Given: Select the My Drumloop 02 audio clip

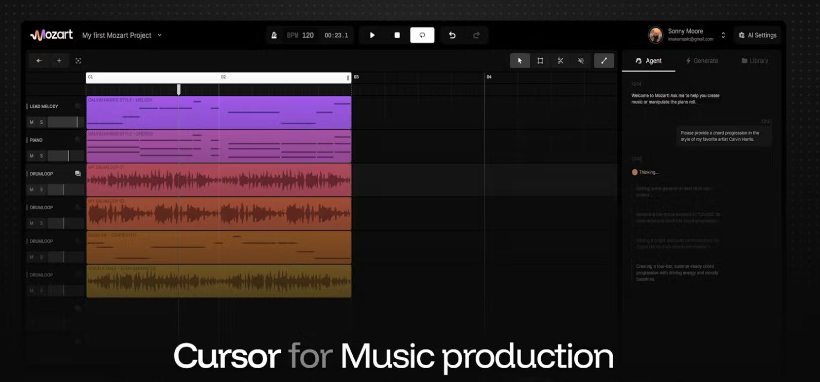Looking at the screenshot, I should point(219,214).
